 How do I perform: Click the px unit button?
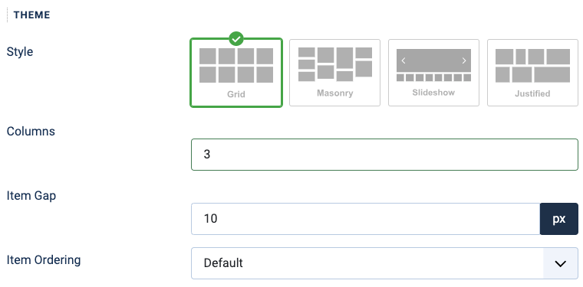pyautogui.click(x=558, y=219)
